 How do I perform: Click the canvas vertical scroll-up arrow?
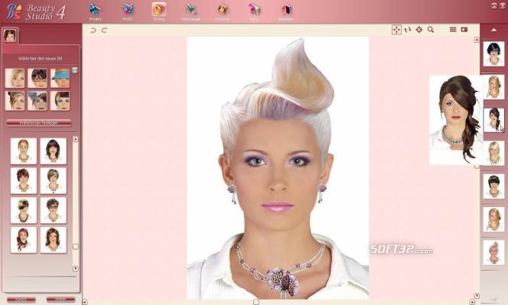(477, 40)
